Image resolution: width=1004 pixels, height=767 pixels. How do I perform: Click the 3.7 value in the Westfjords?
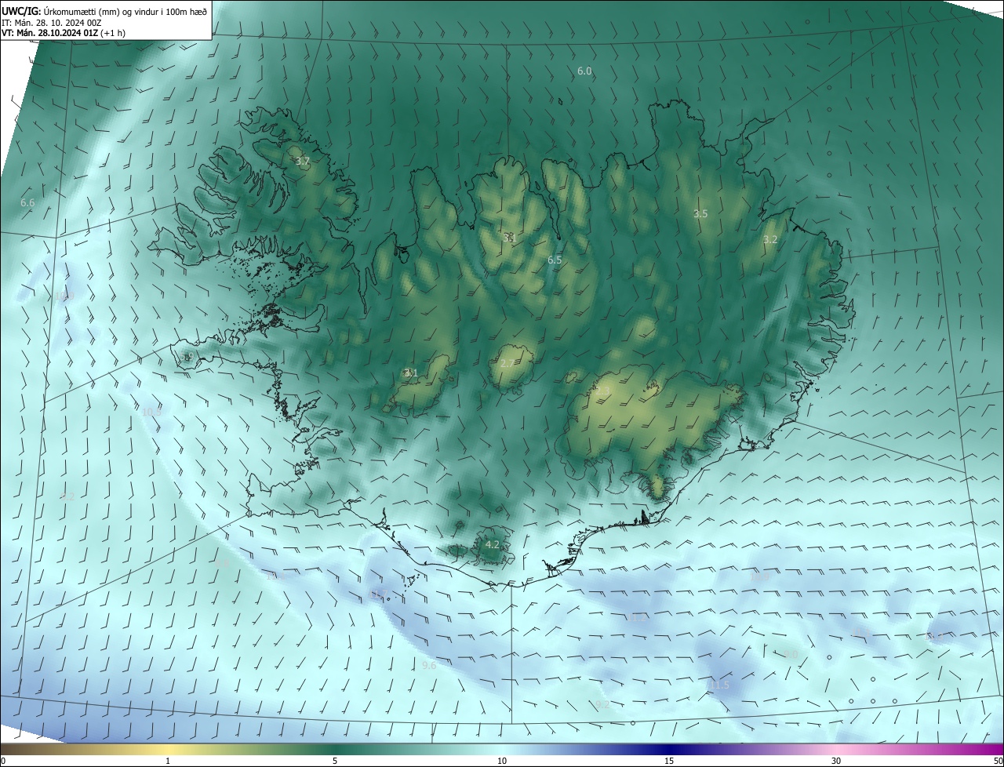click(x=303, y=162)
